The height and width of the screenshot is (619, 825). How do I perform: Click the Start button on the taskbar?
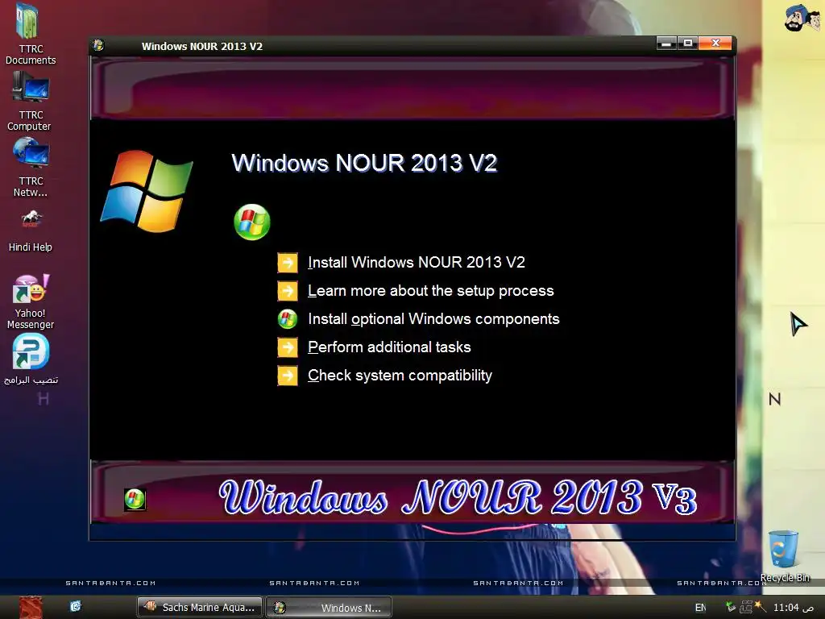[31, 608]
